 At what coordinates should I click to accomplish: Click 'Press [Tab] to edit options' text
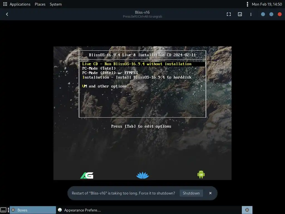click(x=141, y=126)
